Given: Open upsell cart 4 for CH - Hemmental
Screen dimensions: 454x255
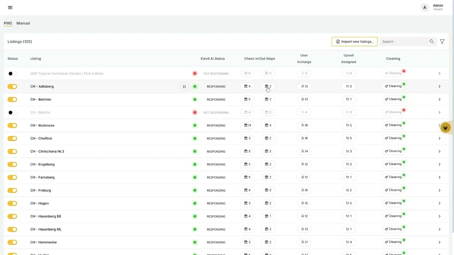Looking at the screenshot, I should coord(349,242).
